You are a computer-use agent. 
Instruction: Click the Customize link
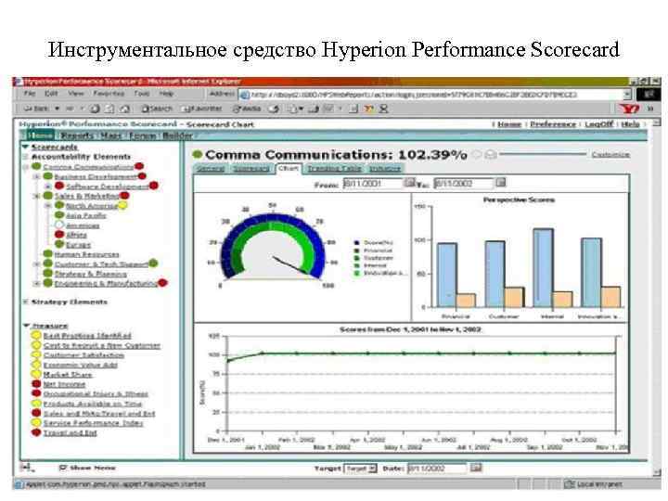click(x=610, y=154)
